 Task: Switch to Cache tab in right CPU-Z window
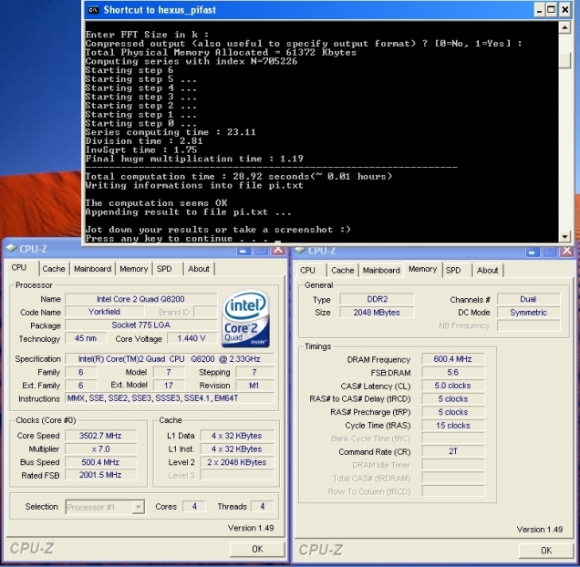point(343,271)
